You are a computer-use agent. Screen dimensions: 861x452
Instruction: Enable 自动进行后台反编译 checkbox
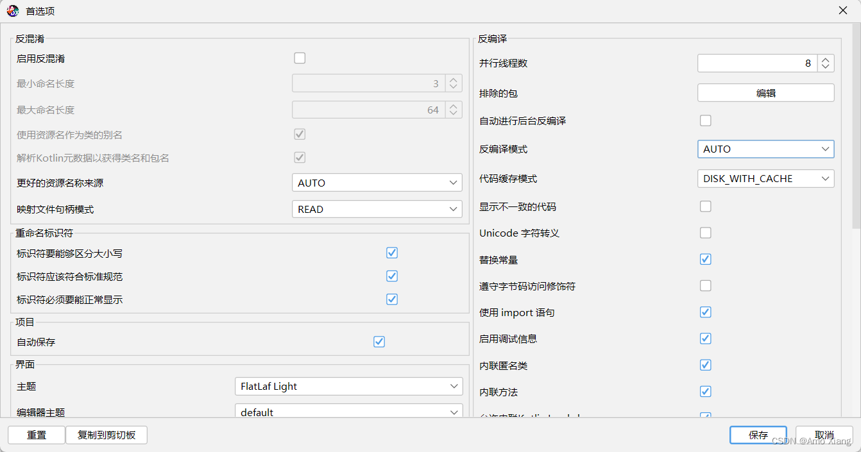(706, 121)
